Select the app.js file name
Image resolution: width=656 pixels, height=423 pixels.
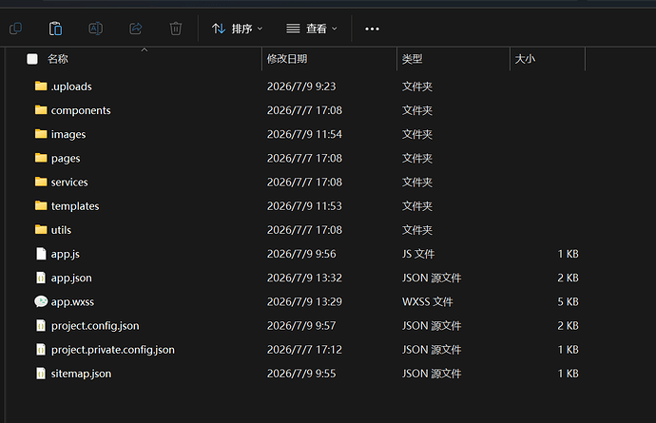click(x=66, y=255)
